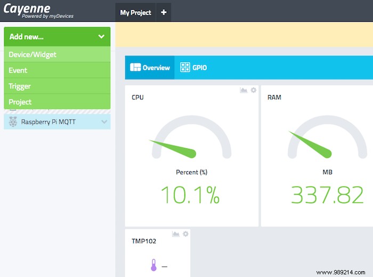
Task: Click the RAM widget title
Action: 274,97
